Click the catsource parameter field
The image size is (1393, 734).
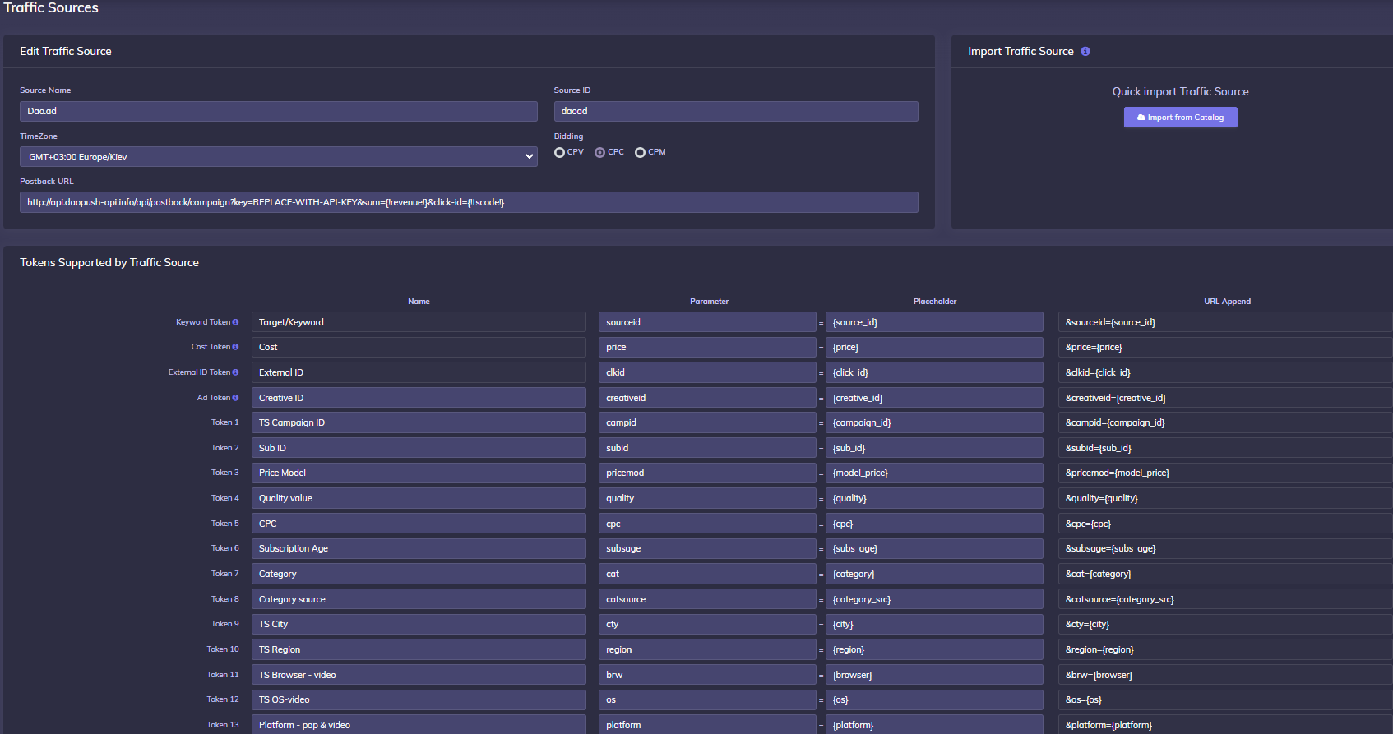(706, 599)
